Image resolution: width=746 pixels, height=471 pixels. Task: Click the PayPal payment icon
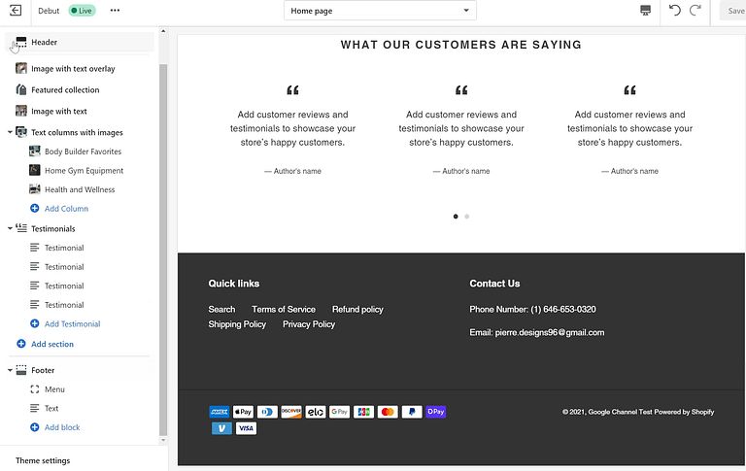tap(412, 412)
